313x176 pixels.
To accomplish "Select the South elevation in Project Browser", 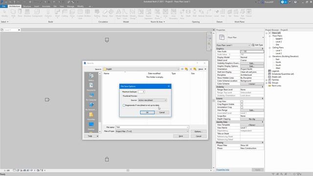I will [x=278, y=65].
